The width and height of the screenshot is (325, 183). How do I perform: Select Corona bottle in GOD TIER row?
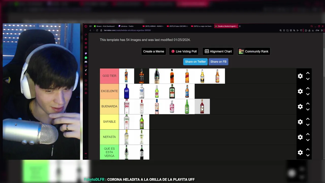coord(202,76)
